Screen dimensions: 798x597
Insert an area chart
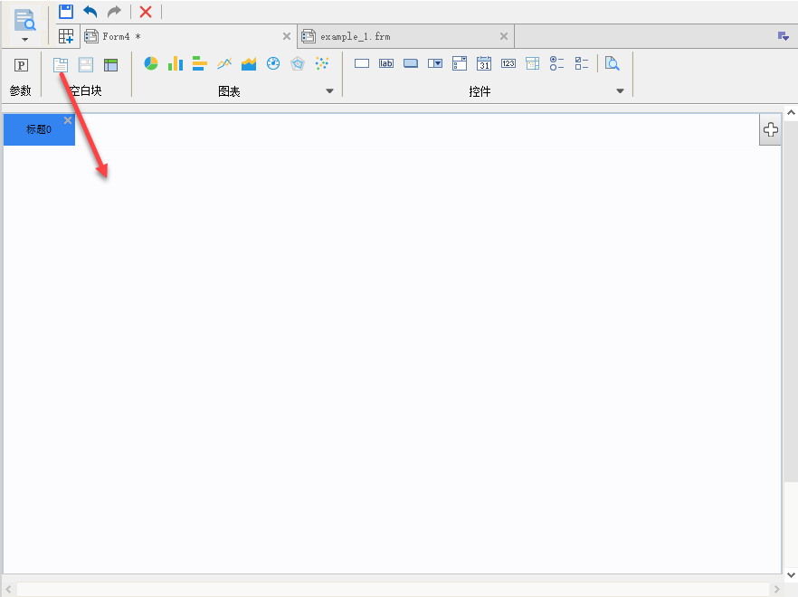[248, 63]
